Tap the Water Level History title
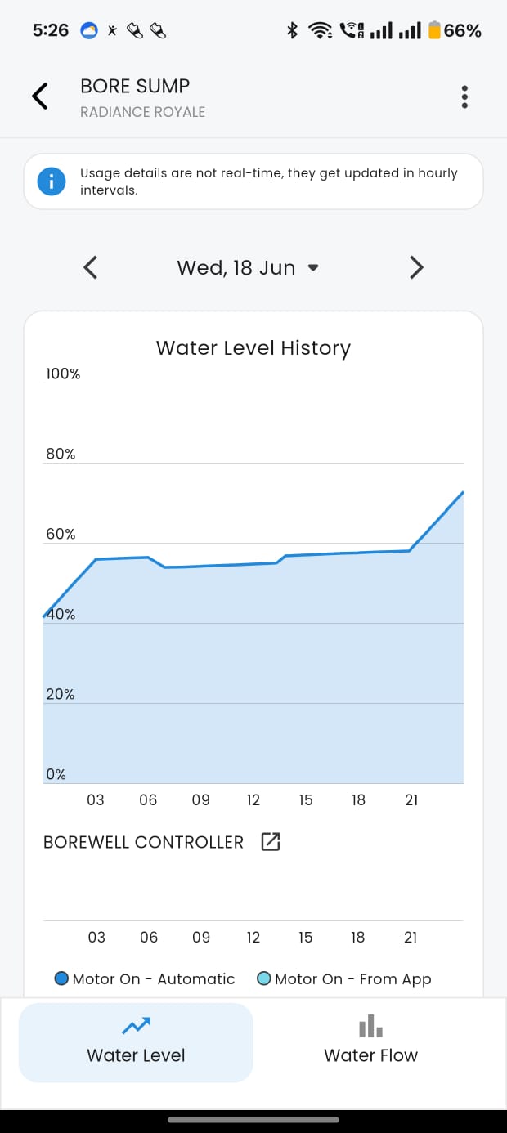Viewport: 507px width, 1133px height. click(x=253, y=347)
